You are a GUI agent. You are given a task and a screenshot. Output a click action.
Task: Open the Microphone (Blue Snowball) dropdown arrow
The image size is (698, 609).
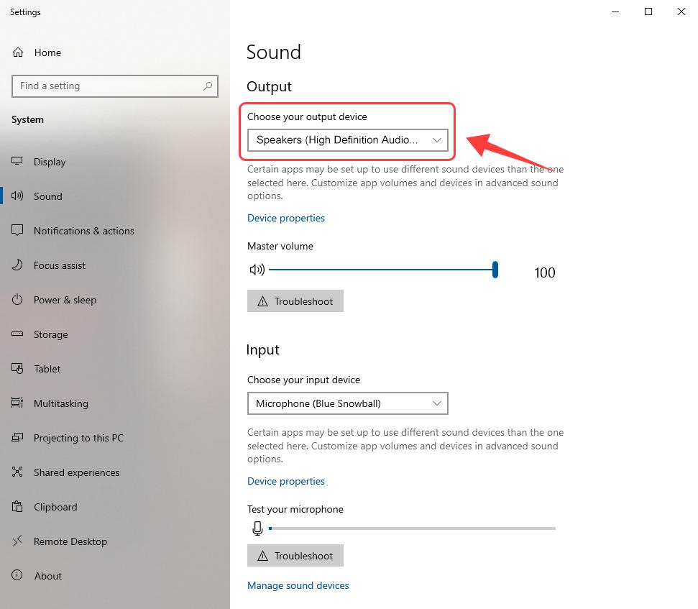437,403
